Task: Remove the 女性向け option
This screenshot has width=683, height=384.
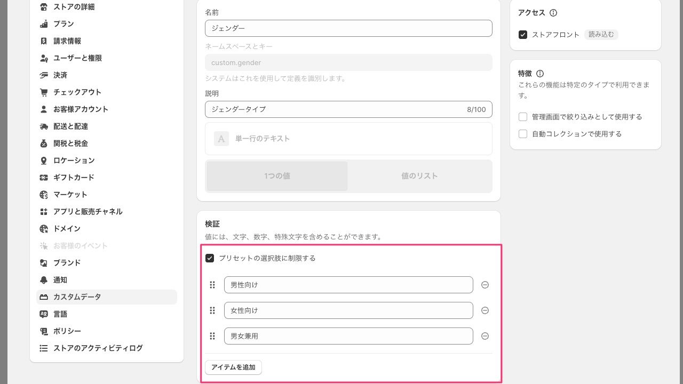Action: click(485, 310)
